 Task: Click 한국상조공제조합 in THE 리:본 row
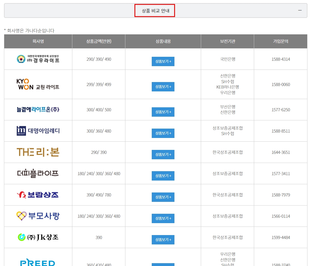(227, 152)
